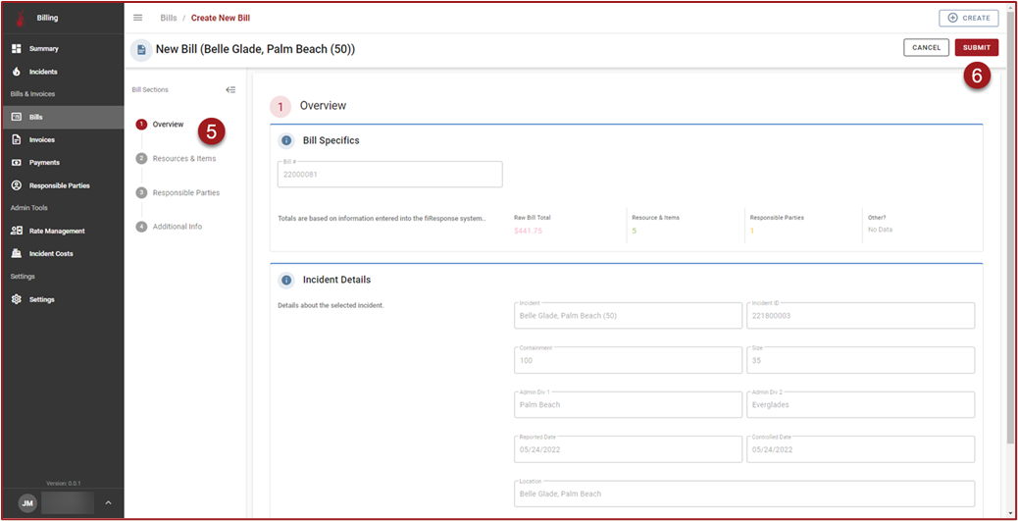Click the Incidents flame icon

pos(17,72)
